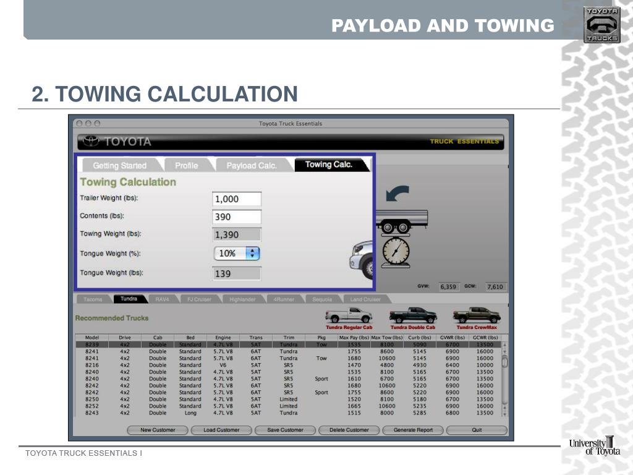Click the truck table vertical scrollbar thumb

[504, 361]
